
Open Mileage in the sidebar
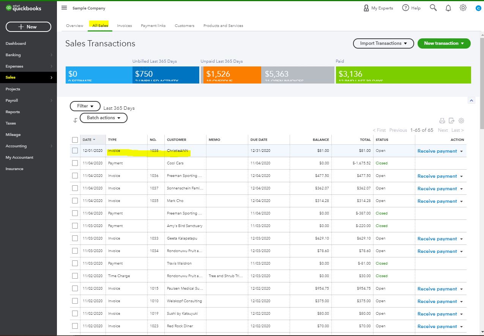(13, 135)
